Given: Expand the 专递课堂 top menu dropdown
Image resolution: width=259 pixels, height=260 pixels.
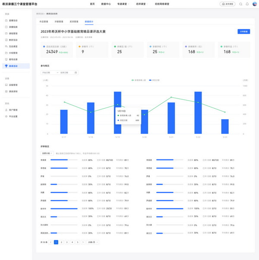Looking at the screenshot, I should click(x=123, y=4).
